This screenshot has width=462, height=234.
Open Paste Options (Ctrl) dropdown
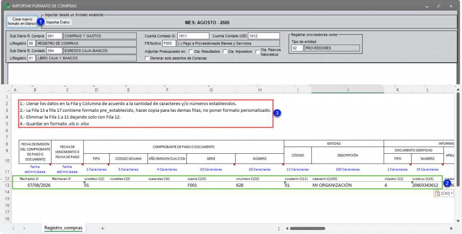pos(444,193)
